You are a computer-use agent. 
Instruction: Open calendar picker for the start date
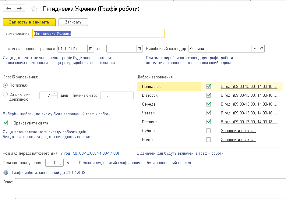91,49
